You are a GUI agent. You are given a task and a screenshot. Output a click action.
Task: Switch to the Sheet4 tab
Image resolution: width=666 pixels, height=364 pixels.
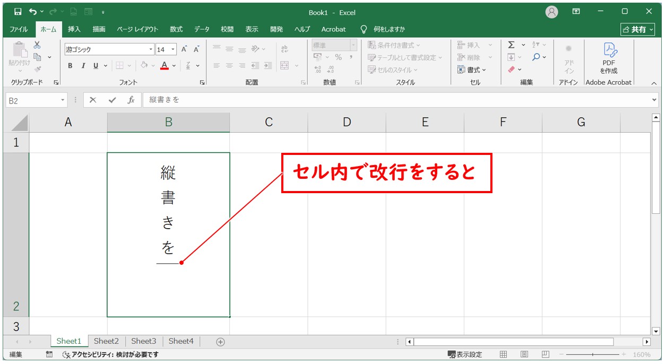pos(181,341)
